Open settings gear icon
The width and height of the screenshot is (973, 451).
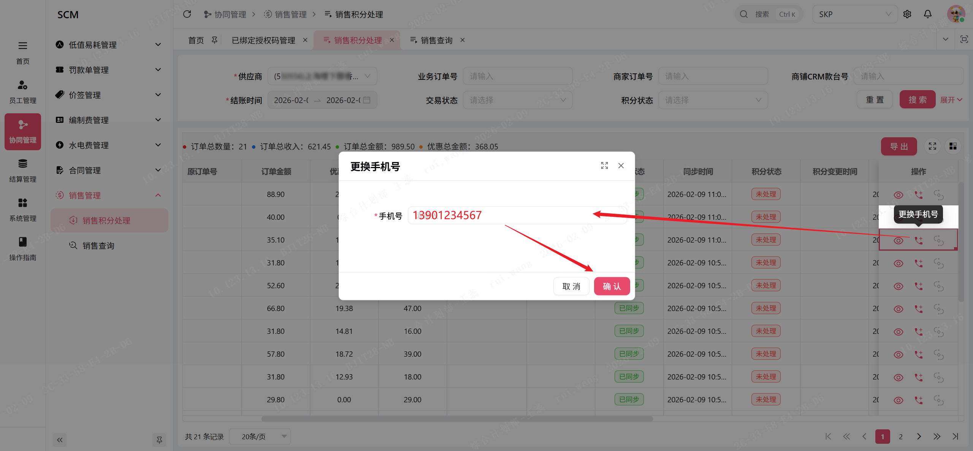[x=907, y=14]
